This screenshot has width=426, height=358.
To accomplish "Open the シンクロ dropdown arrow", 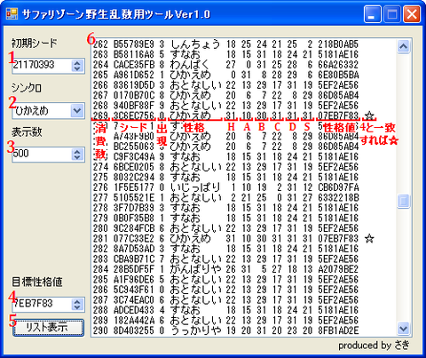I will pyautogui.click(x=77, y=111).
